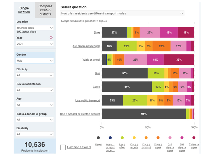Open the Socio-economic group dropdown
Screen dimensions: 201x154
pyautogui.click(x=35, y=120)
